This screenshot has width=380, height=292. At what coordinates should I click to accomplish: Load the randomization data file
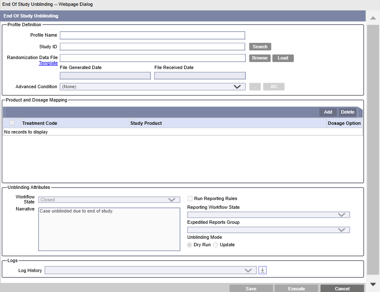(x=283, y=58)
